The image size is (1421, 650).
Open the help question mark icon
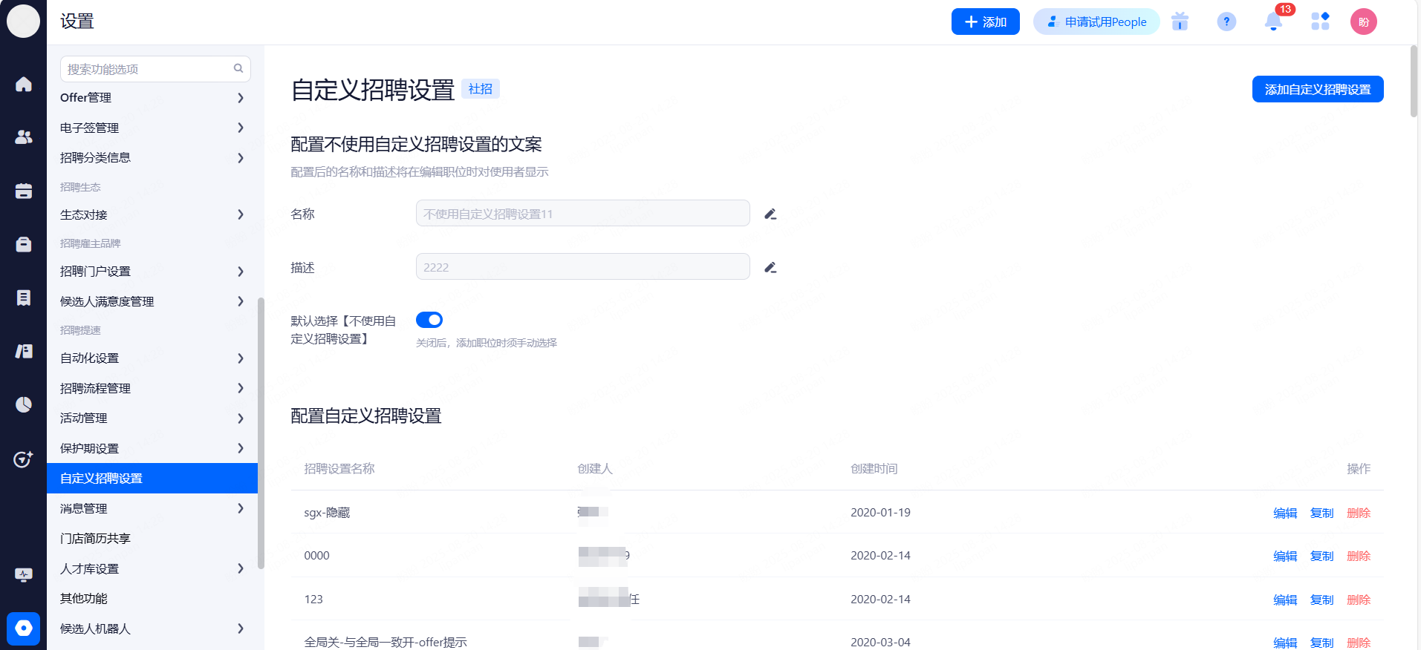(x=1226, y=22)
